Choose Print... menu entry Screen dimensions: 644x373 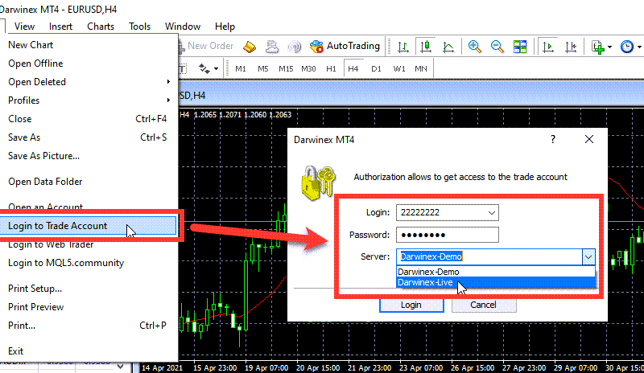(x=89, y=326)
